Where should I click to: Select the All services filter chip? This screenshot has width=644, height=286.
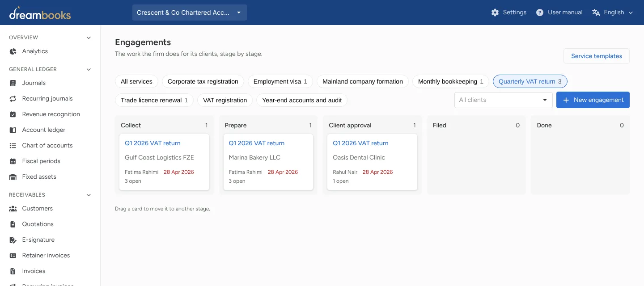point(136,81)
